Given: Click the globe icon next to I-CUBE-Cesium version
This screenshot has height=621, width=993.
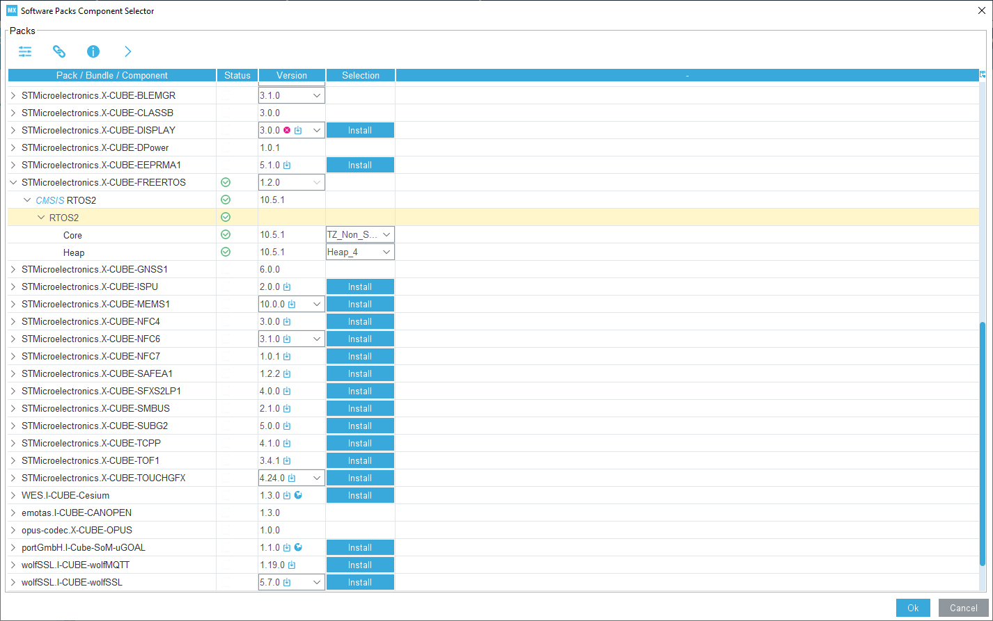Looking at the screenshot, I should pos(298,495).
